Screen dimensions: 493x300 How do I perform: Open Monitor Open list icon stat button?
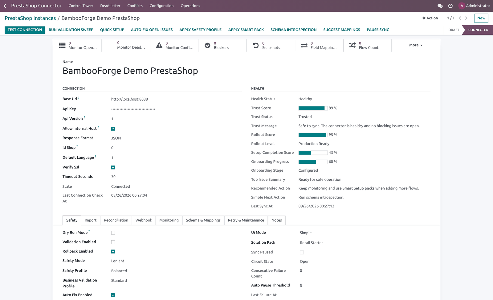62,46
